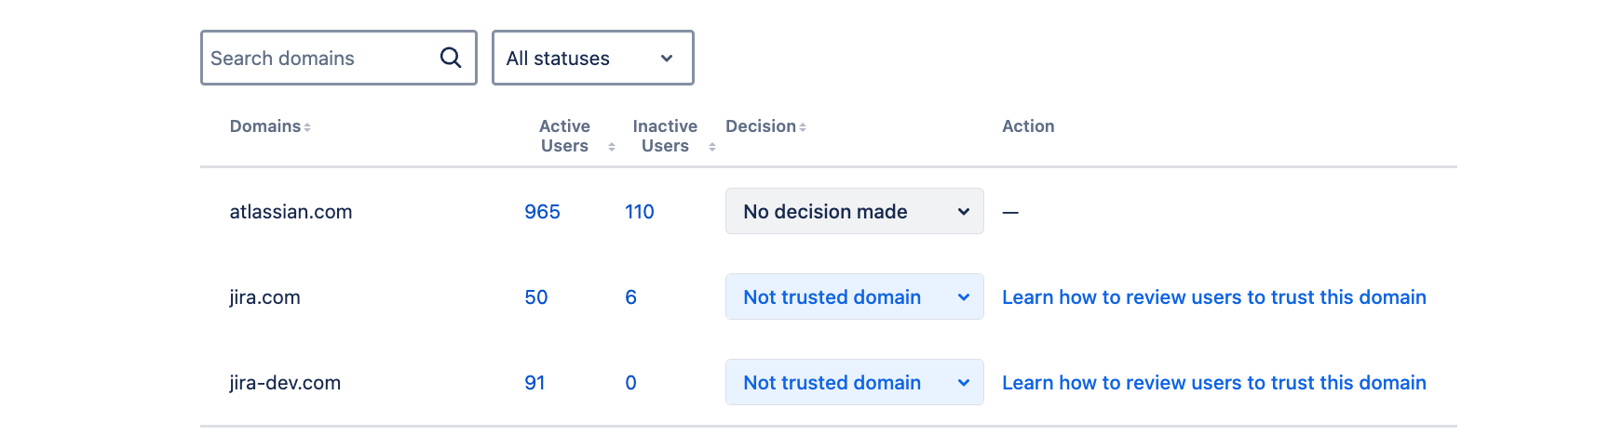View 110 inactive users for atlassian.com
The image size is (1624, 448).
(640, 212)
